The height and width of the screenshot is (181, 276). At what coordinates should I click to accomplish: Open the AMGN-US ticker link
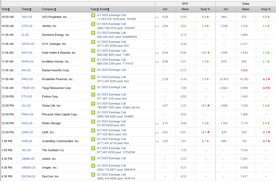tap(29, 168)
